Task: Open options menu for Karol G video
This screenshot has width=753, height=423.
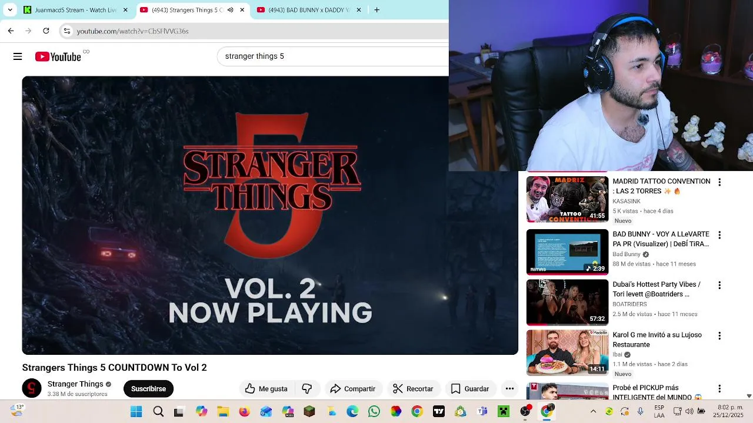Action: coord(719,335)
